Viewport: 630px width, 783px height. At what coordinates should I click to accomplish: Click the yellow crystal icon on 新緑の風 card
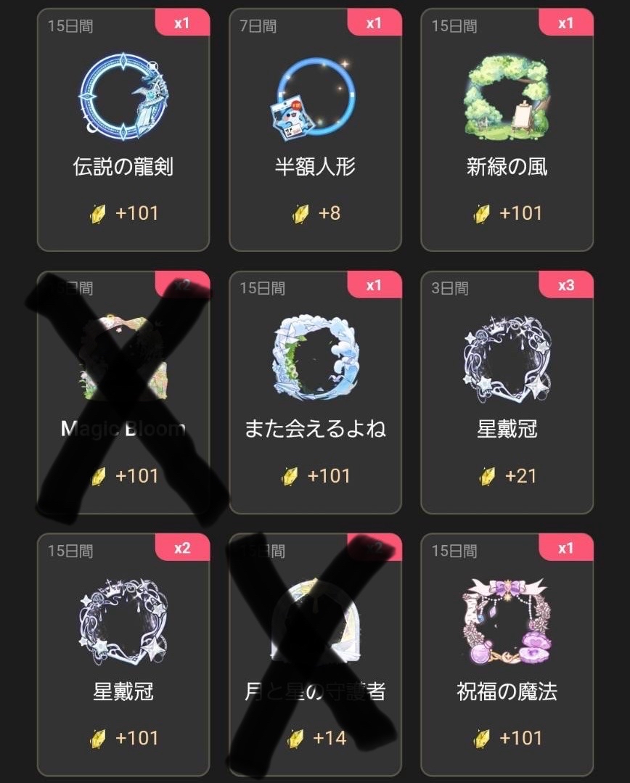(482, 214)
